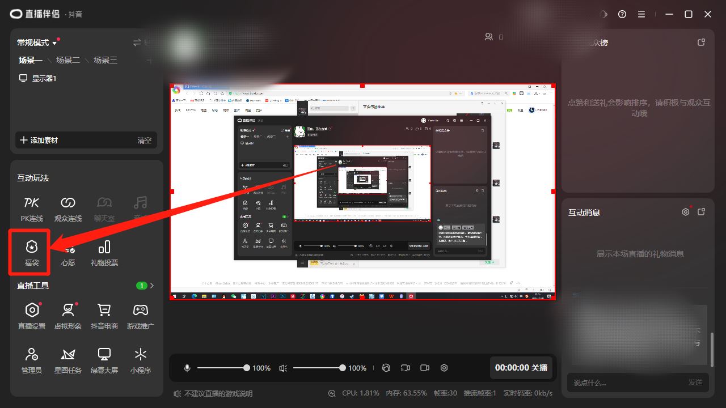
Task: Open 虚拟形象 virtual avatar tool
Action: click(67, 316)
